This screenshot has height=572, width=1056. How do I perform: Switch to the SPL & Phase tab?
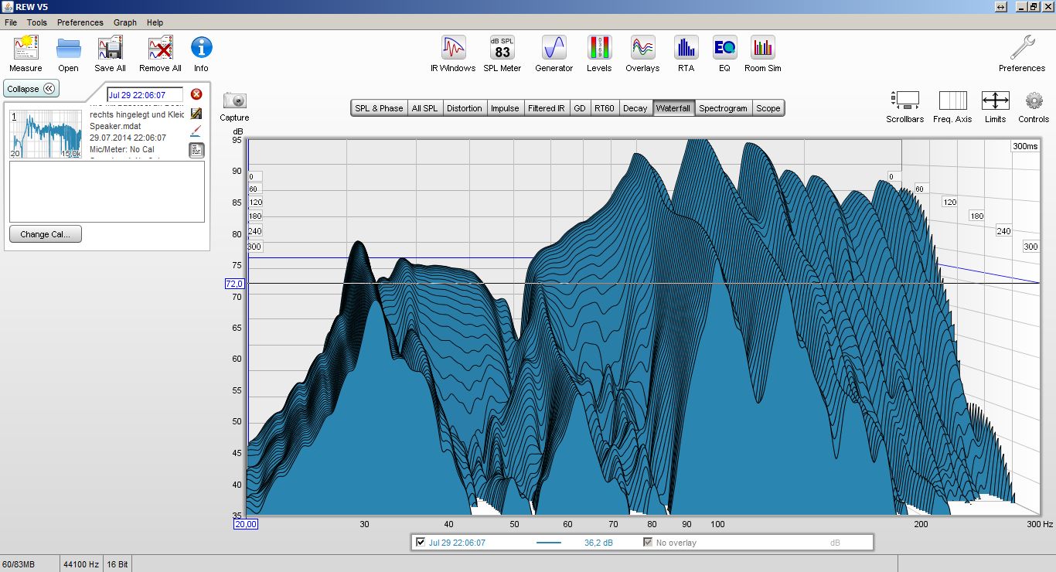[379, 108]
